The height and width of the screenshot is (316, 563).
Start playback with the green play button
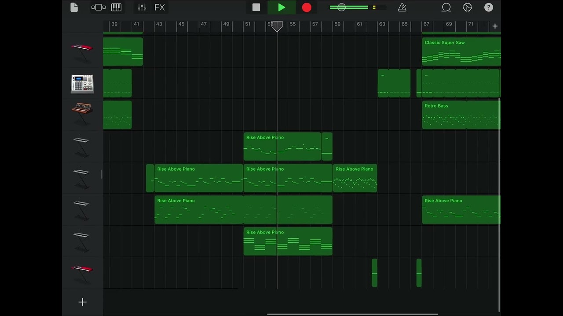pyautogui.click(x=281, y=7)
